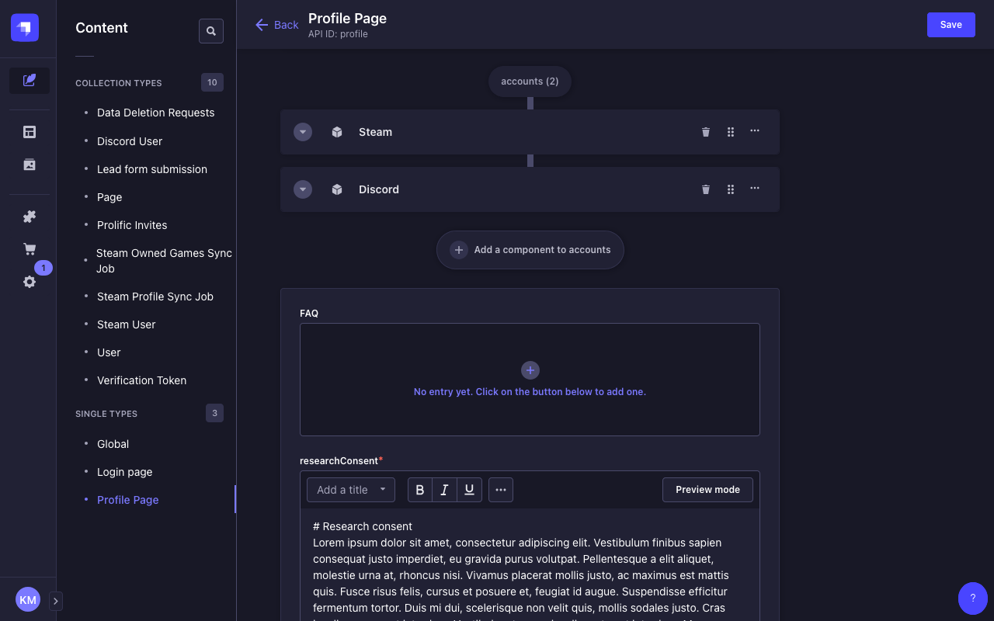Open content search
This screenshot has width=994, height=621.
click(210, 31)
